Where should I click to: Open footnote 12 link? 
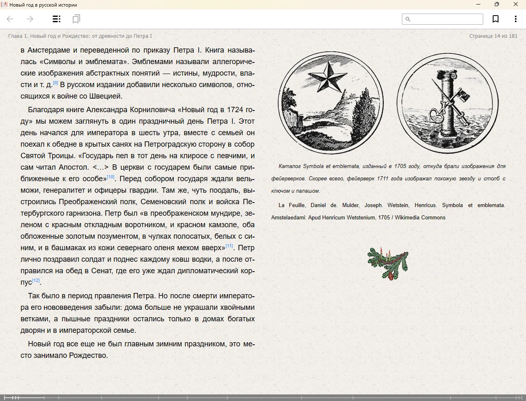click(x=36, y=281)
